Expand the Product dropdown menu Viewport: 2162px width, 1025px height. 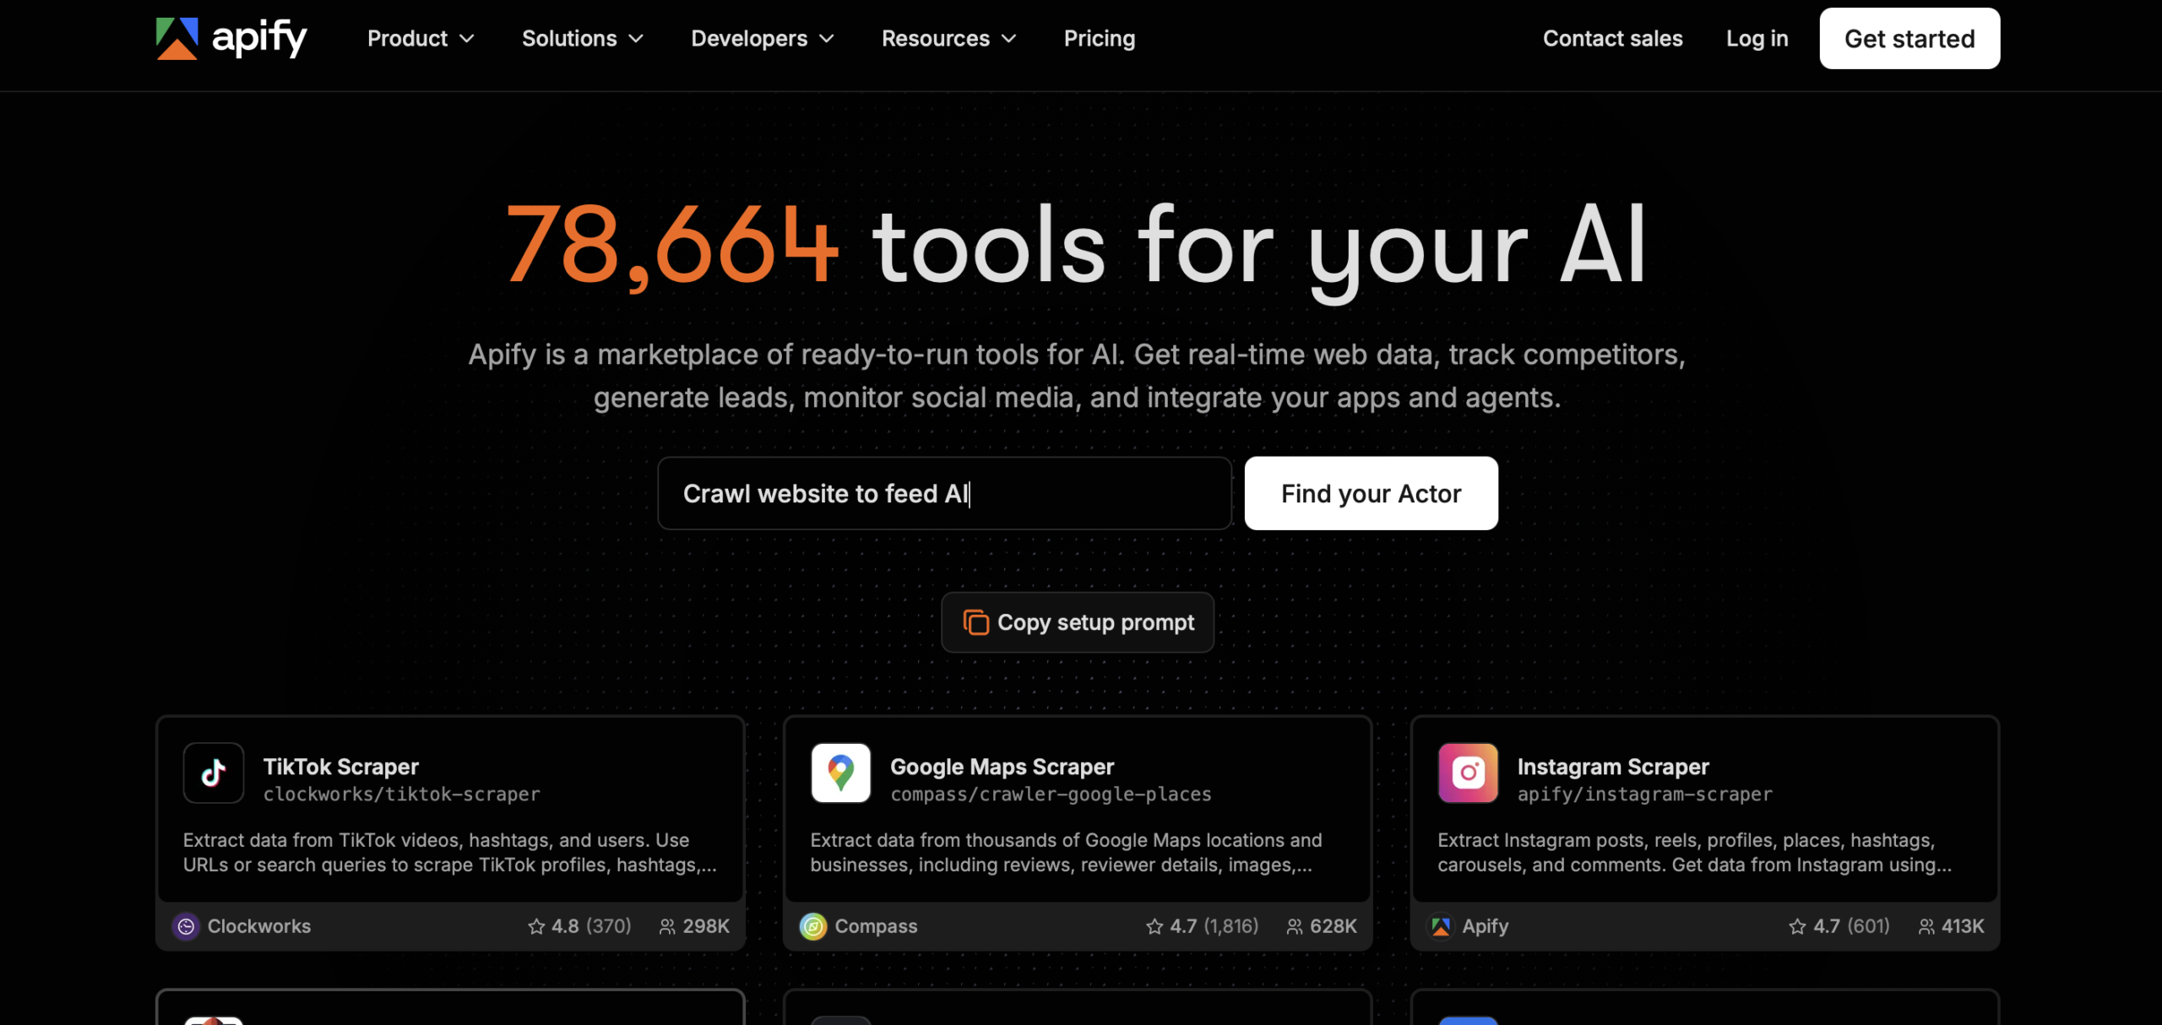(421, 39)
